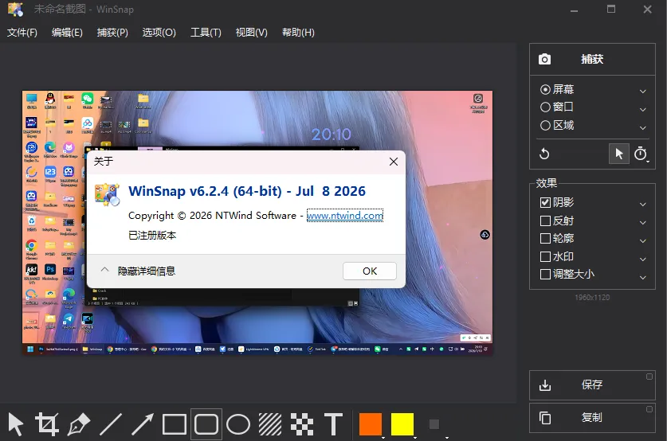Select the Rectangle shape tool
This screenshot has height=441, width=667.
175,424
